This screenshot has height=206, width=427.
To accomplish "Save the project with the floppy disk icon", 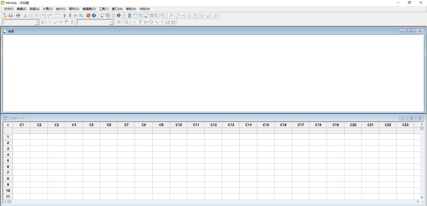I will click(x=10, y=15).
